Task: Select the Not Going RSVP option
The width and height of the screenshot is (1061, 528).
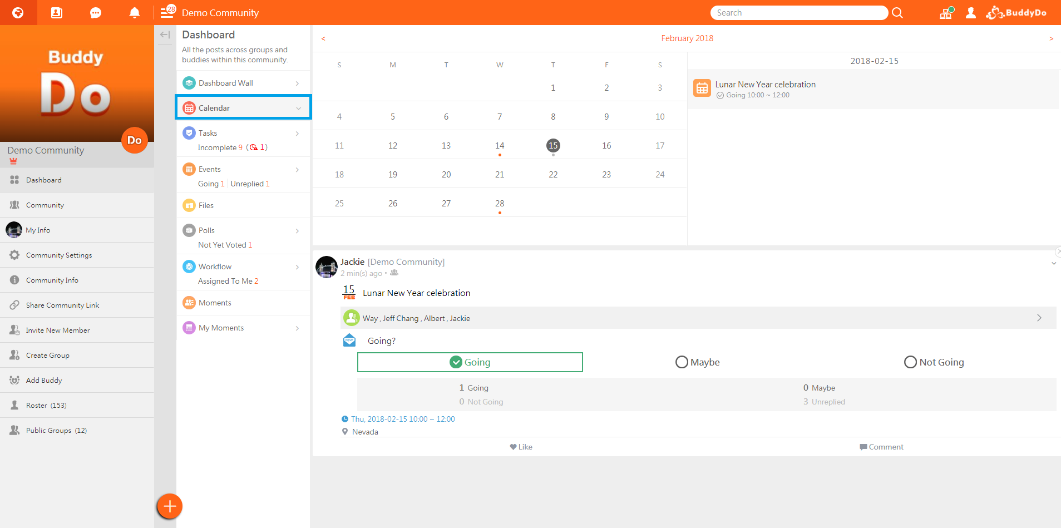Action: click(934, 362)
